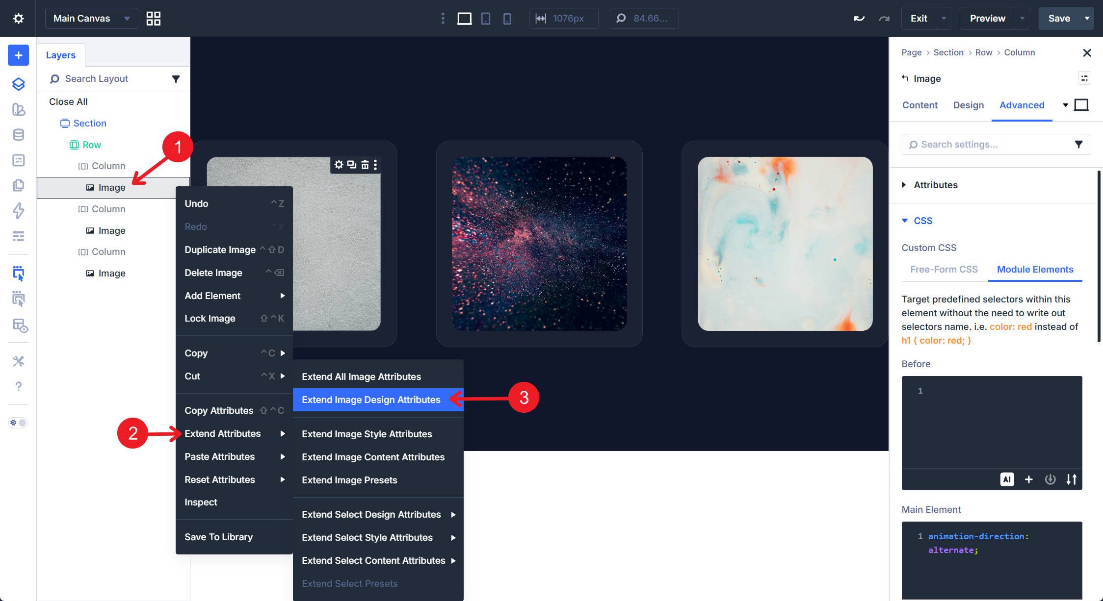Duplicate the image via its canvas toolbar icon

pos(351,165)
